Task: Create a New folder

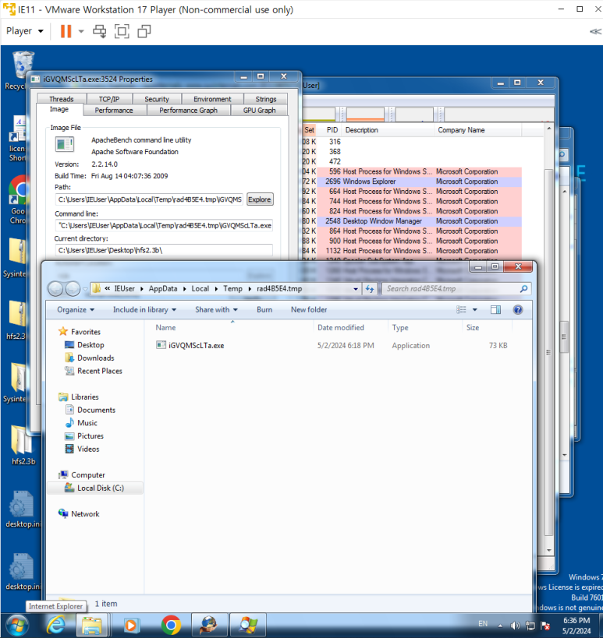Action: pyautogui.click(x=309, y=309)
